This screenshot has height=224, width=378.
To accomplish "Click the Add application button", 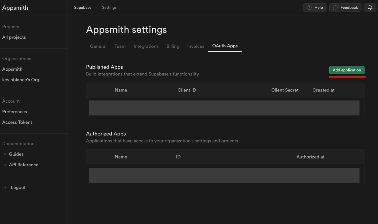I will pyautogui.click(x=347, y=70).
